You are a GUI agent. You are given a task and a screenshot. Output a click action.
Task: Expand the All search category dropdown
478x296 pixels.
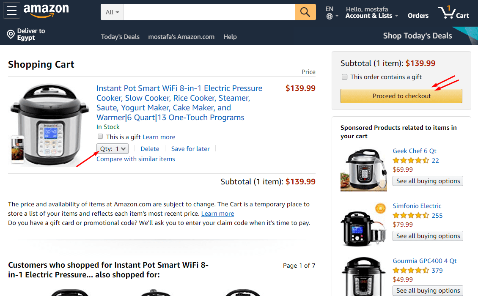coord(112,12)
